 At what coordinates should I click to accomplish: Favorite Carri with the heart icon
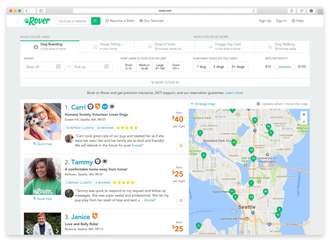pos(181,146)
